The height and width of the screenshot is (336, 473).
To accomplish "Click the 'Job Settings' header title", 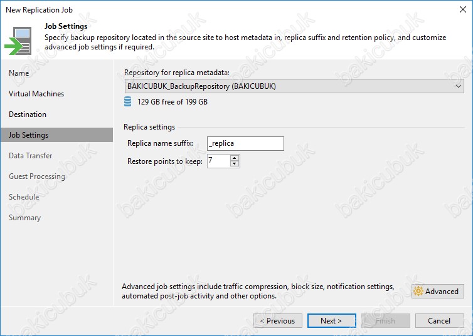I will click(66, 26).
